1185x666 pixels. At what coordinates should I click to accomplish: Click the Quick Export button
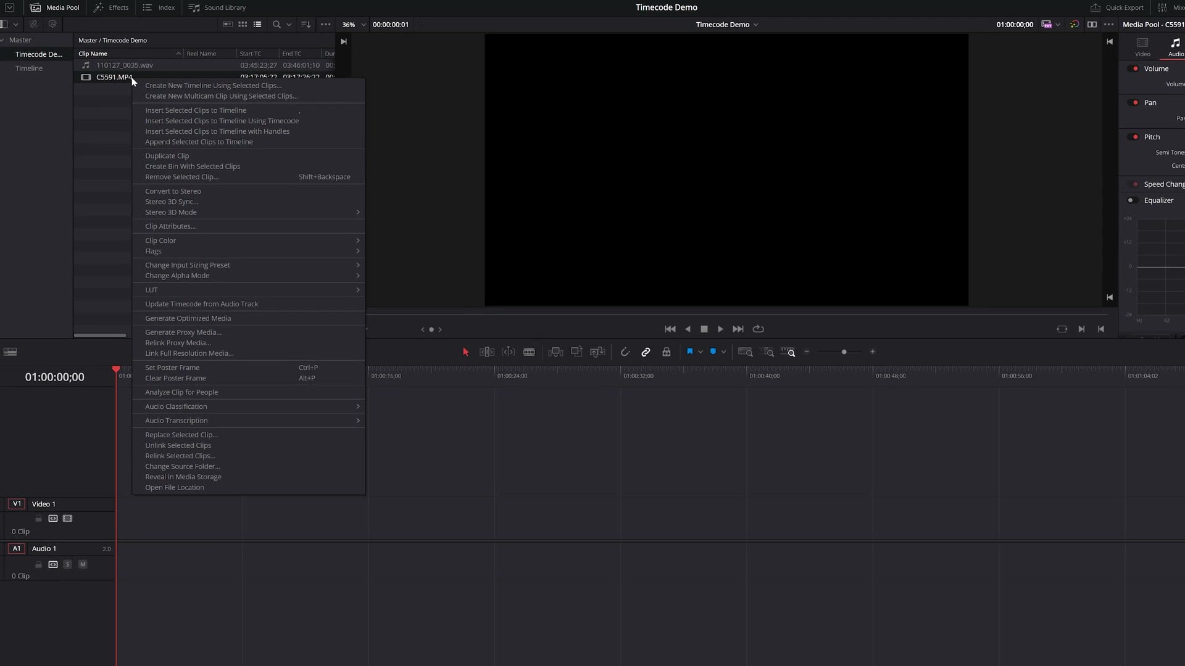click(1117, 7)
